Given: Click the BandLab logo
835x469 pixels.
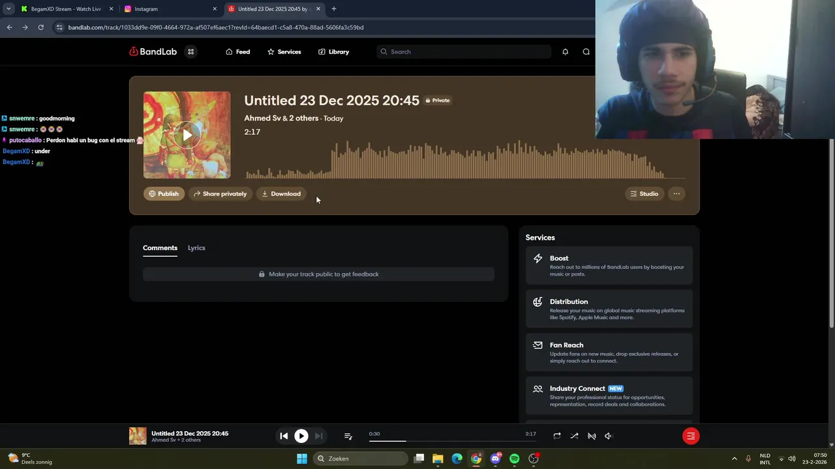Looking at the screenshot, I should [x=153, y=51].
